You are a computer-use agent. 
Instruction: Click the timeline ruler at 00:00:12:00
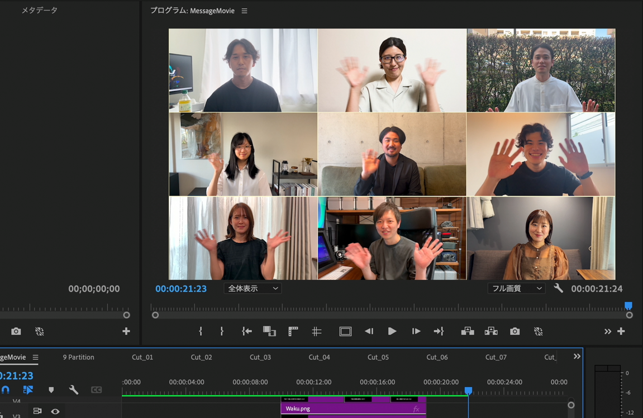pyautogui.click(x=314, y=382)
